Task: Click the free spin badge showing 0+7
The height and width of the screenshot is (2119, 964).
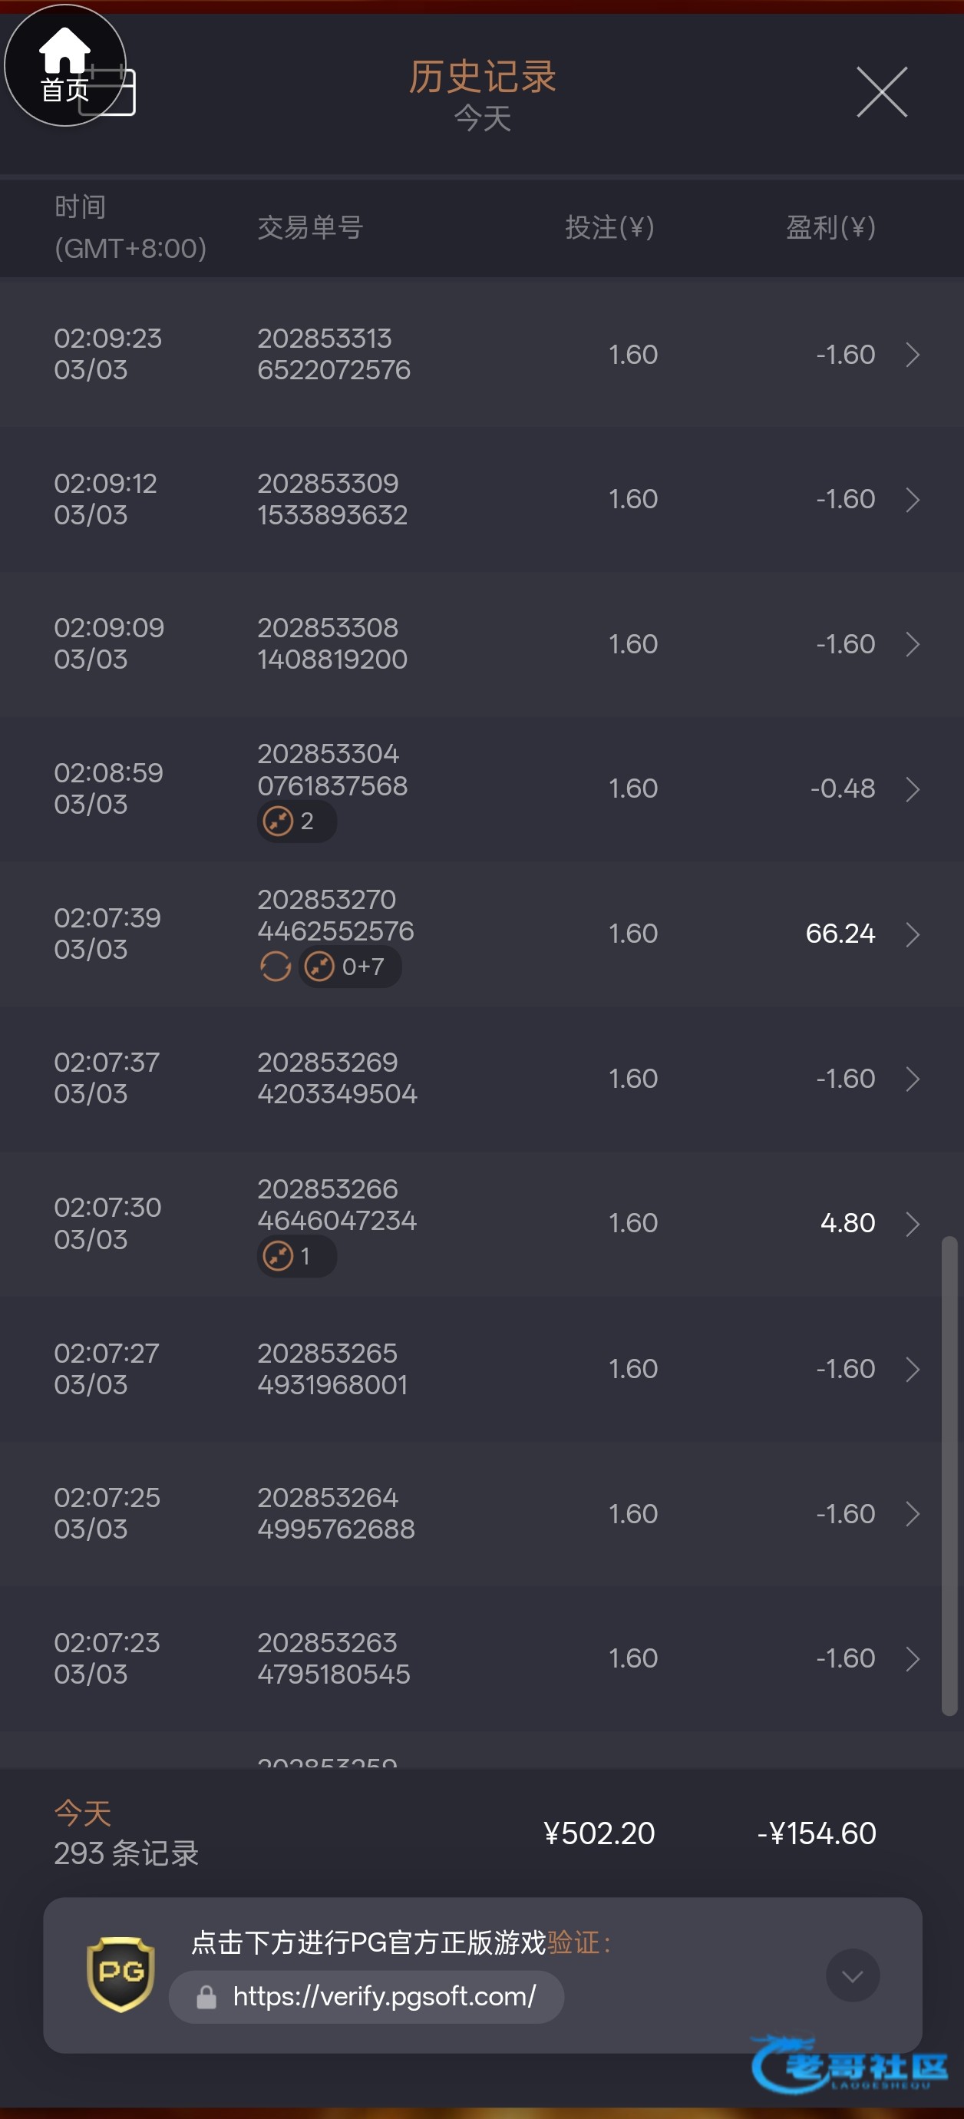Action: (351, 967)
